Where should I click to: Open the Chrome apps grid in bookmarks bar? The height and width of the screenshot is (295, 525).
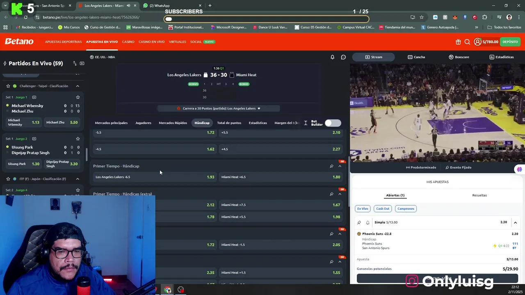click(5, 27)
